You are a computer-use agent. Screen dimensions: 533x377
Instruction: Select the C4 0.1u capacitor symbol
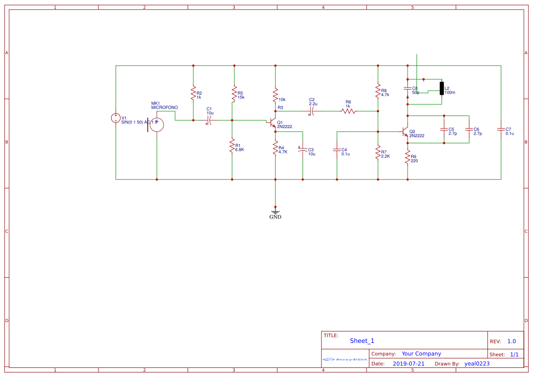337,150
